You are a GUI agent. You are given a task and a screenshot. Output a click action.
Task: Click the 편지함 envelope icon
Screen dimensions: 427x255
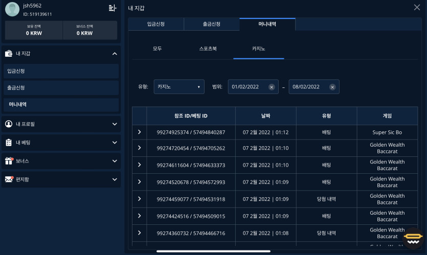[9, 179]
